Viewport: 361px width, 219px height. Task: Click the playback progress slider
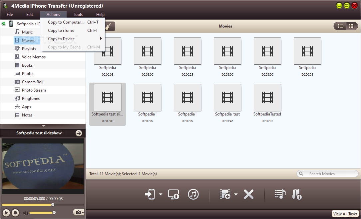tap(43, 204)
